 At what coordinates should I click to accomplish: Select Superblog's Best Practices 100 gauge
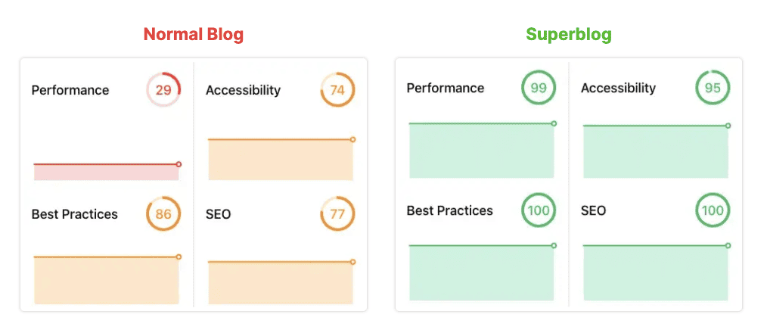(x=539, y=210)
